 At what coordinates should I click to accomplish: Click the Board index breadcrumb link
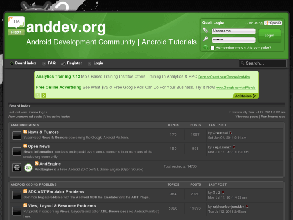(20, 106)
